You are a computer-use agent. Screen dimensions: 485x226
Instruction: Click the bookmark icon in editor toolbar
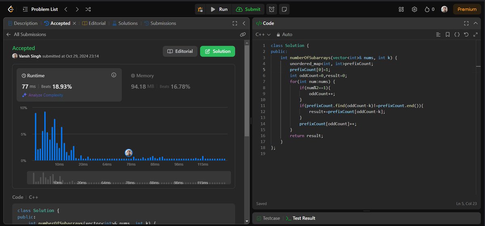tap(447, 35)
